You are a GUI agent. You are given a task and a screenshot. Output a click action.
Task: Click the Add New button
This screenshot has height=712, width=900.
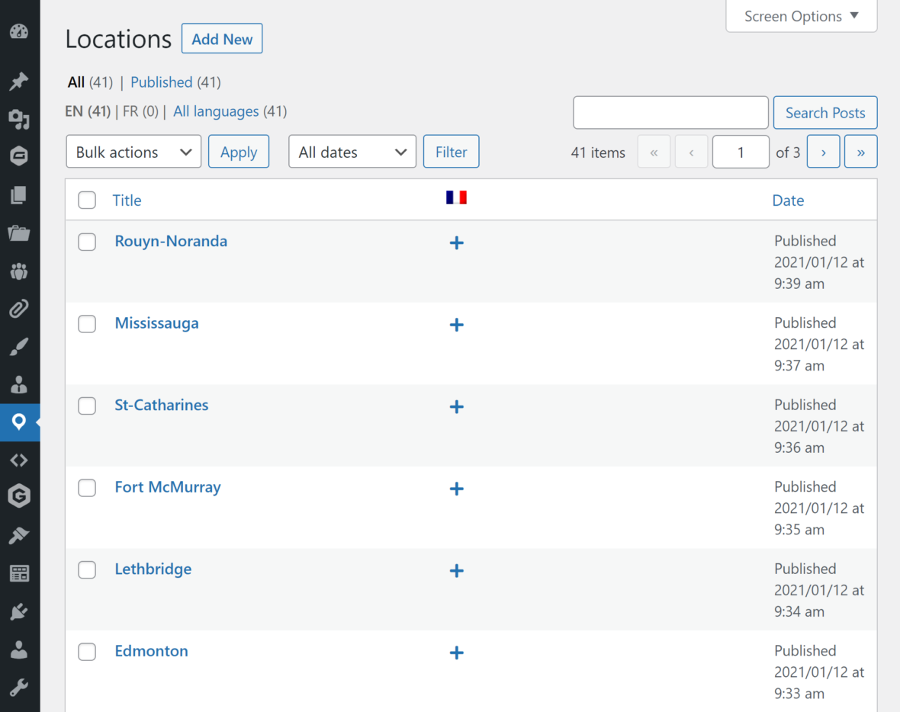[x=222, y=38]
